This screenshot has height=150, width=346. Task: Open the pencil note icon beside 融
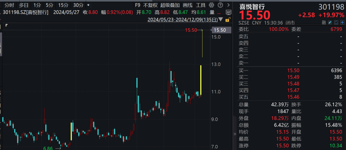330,22
